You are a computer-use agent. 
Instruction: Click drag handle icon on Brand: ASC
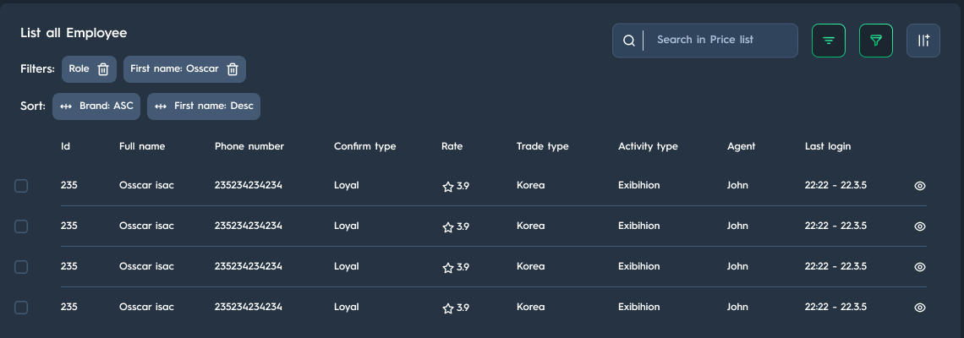click(x=66, y=106)
